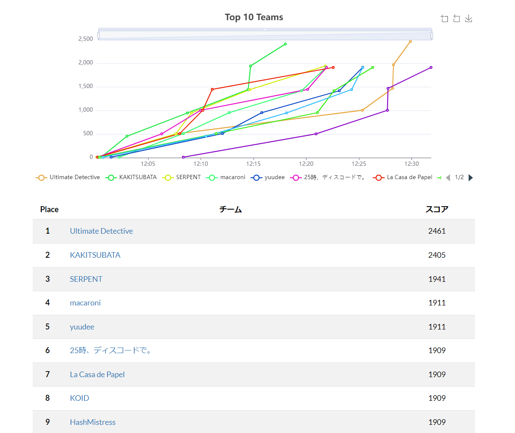Viewport: 515px width, 433px height.
Task: Click the Place column header
Action: [49, 210]
